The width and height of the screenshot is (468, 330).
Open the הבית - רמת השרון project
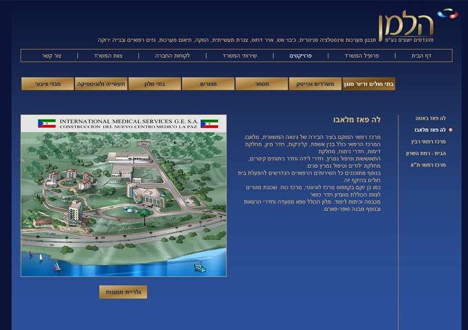(x=426, y=153)
